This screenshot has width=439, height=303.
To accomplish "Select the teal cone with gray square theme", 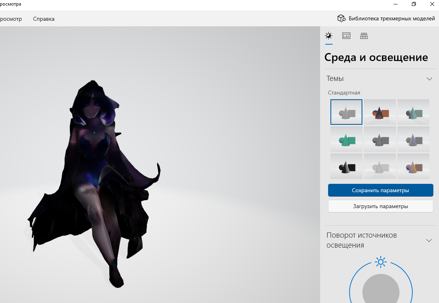I will [x=413, y=112].
